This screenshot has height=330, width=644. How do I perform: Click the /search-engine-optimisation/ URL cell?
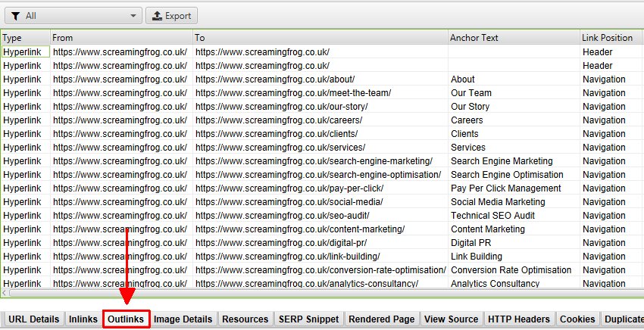pos(320,174)
